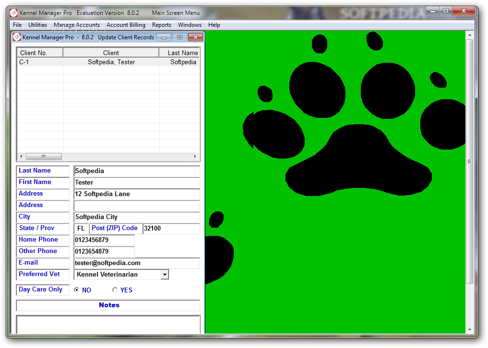Open the Preferred Vet dropdown arrow
This screenshot has width=488, height=348.
pos(165,275)
